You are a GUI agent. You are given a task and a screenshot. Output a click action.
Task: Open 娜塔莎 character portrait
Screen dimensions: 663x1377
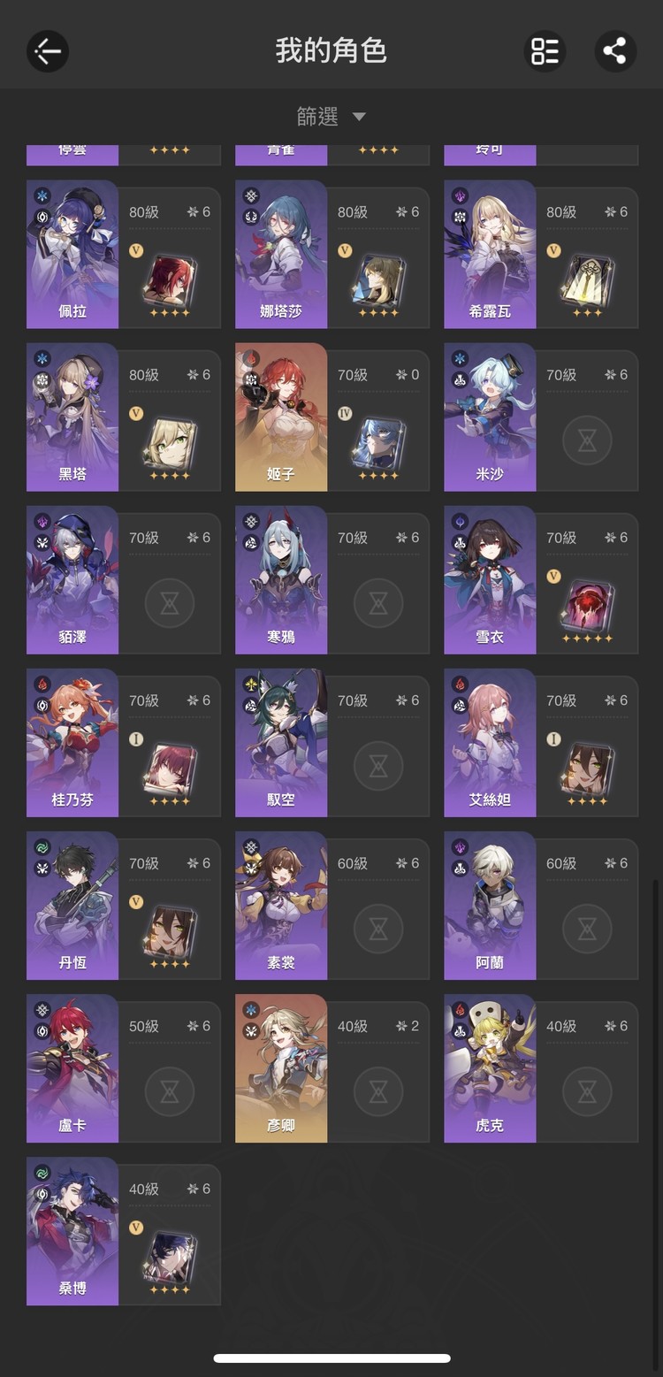[281, 254]
